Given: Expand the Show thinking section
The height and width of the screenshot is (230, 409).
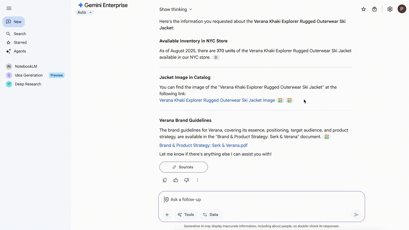Looking at the screenshot, I should point(175,9).
